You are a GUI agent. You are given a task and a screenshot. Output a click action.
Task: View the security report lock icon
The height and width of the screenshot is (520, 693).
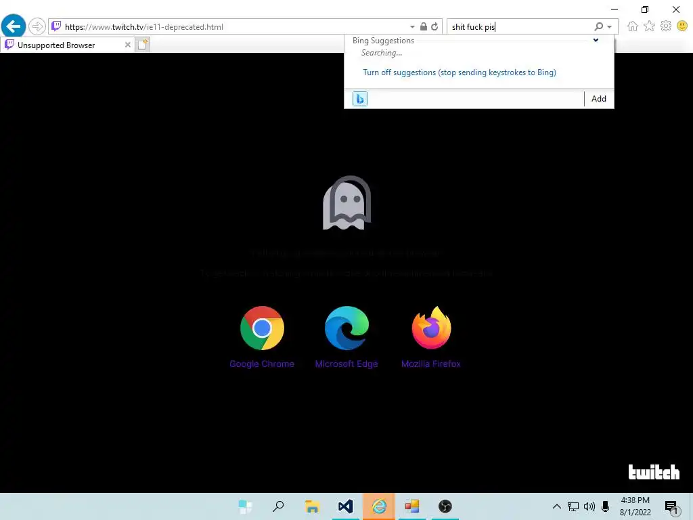(424, 26)
